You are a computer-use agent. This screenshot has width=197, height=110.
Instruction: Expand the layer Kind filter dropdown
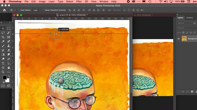point(186,23)
